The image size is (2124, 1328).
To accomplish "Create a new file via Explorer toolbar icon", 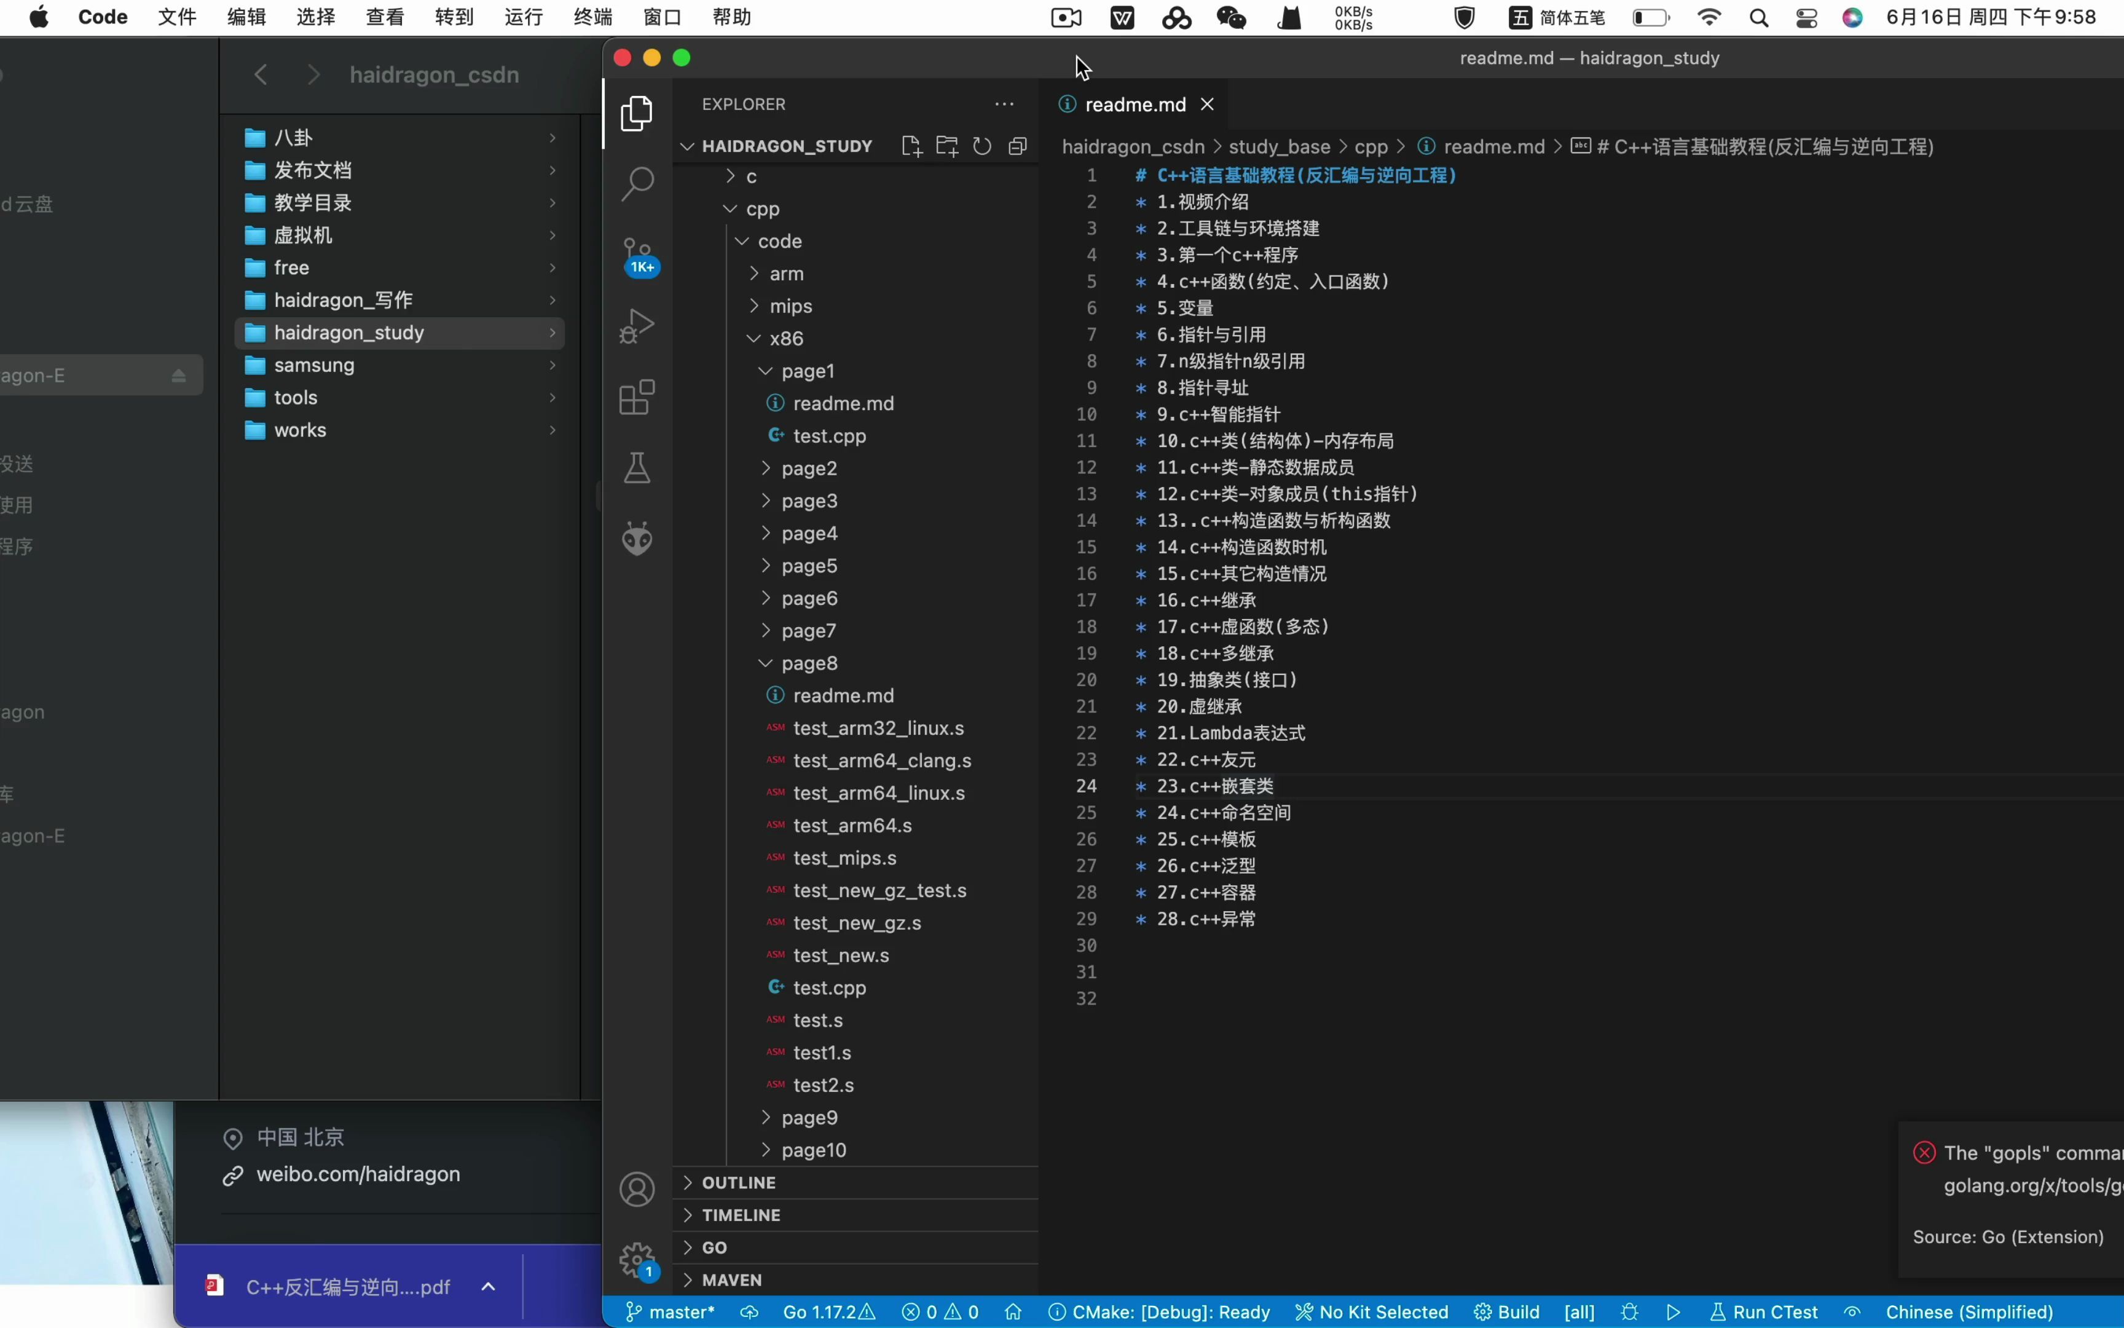I will [x=911, y=146].
